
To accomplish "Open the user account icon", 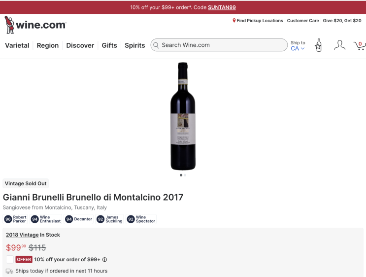I will click(339, 45).
